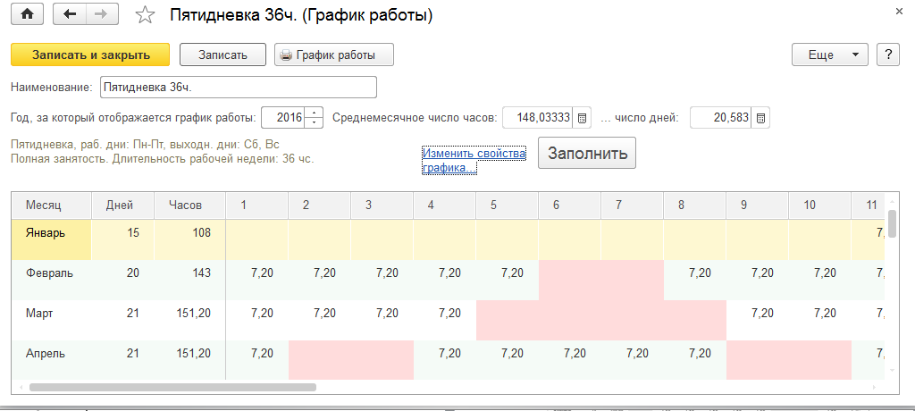Expand the Еще dropdown menu
This screenshot has width=915, height=411.
[830, 55]
